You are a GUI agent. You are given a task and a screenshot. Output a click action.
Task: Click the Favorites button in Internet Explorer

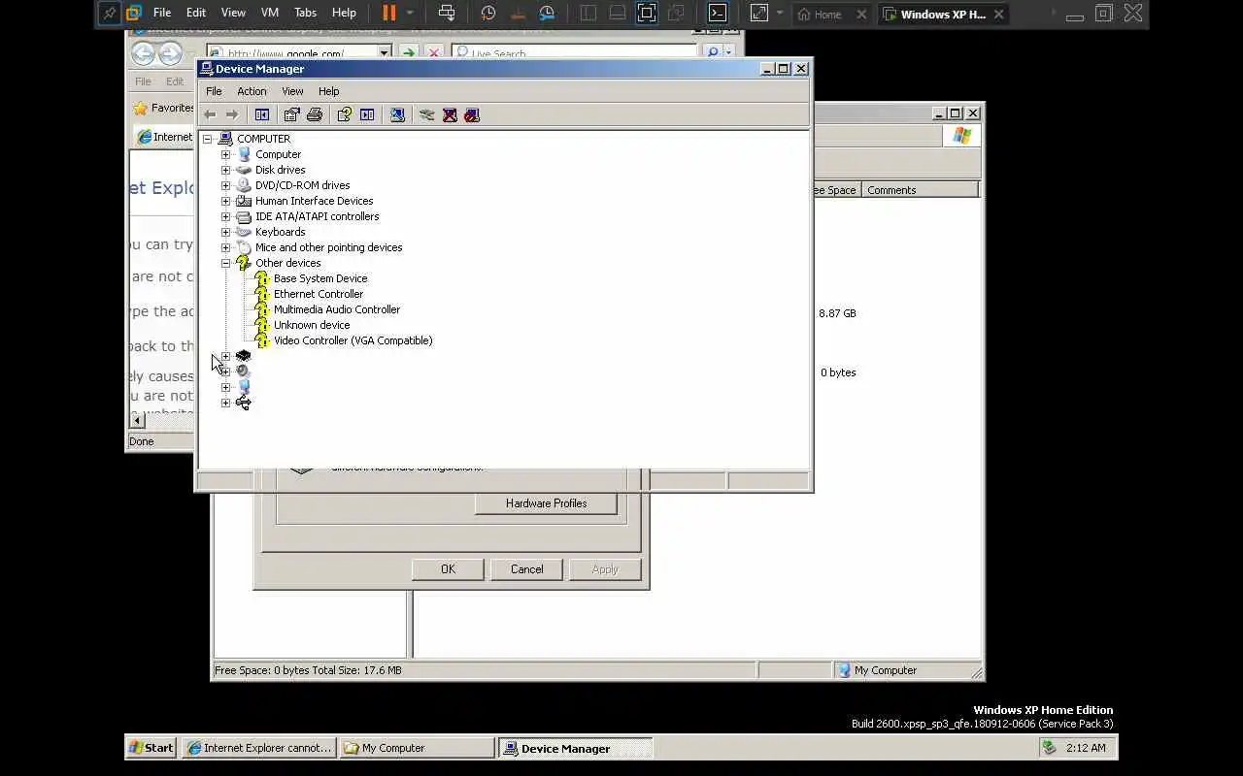click(164, 108)
